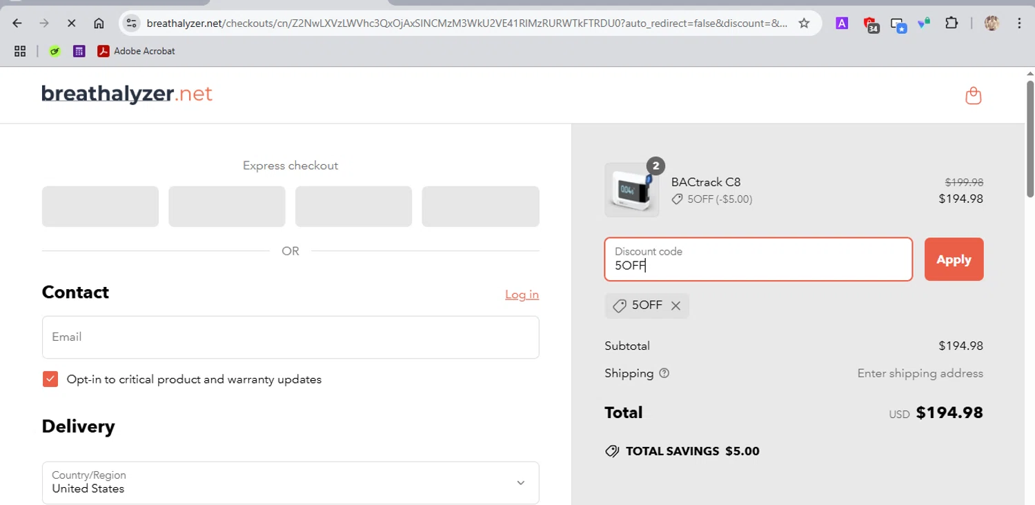Open the screen extension with blue star badge
Viewport: 1035px width, 505px height.
coord(898,24)
